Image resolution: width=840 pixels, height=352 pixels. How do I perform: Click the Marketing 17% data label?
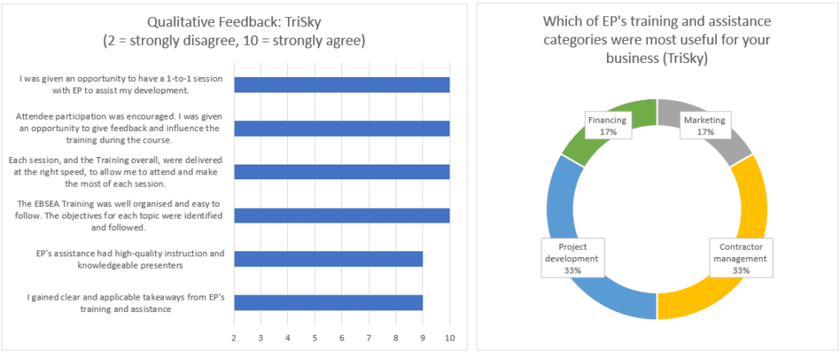coord(704,125)
